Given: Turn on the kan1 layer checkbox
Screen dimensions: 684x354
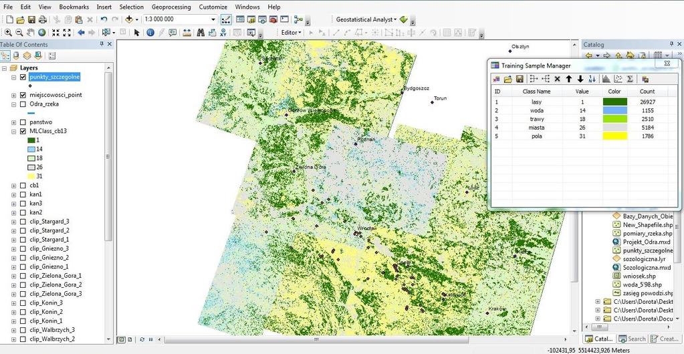Looking at the screenshot, I should (x=23, y=194).
